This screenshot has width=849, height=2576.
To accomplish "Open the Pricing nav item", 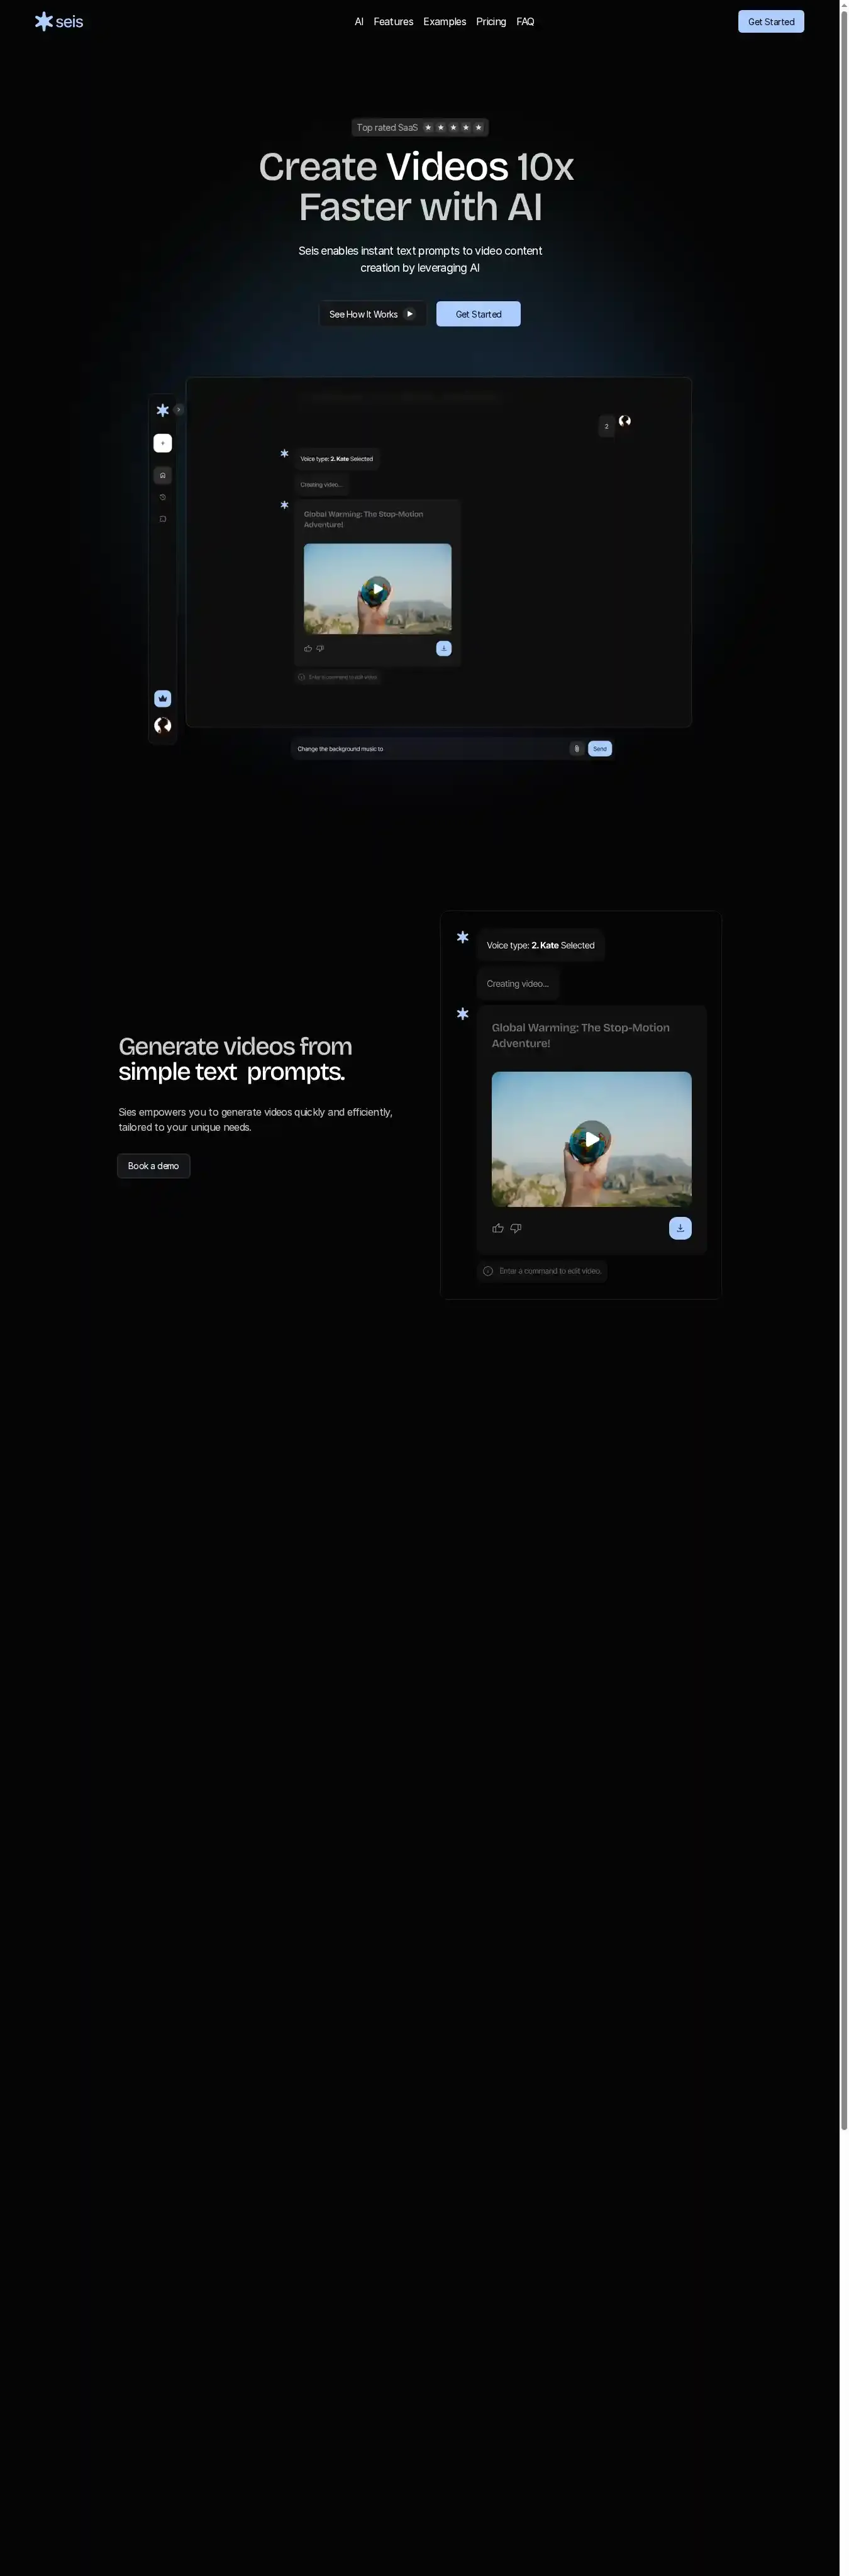I will 491,21.
